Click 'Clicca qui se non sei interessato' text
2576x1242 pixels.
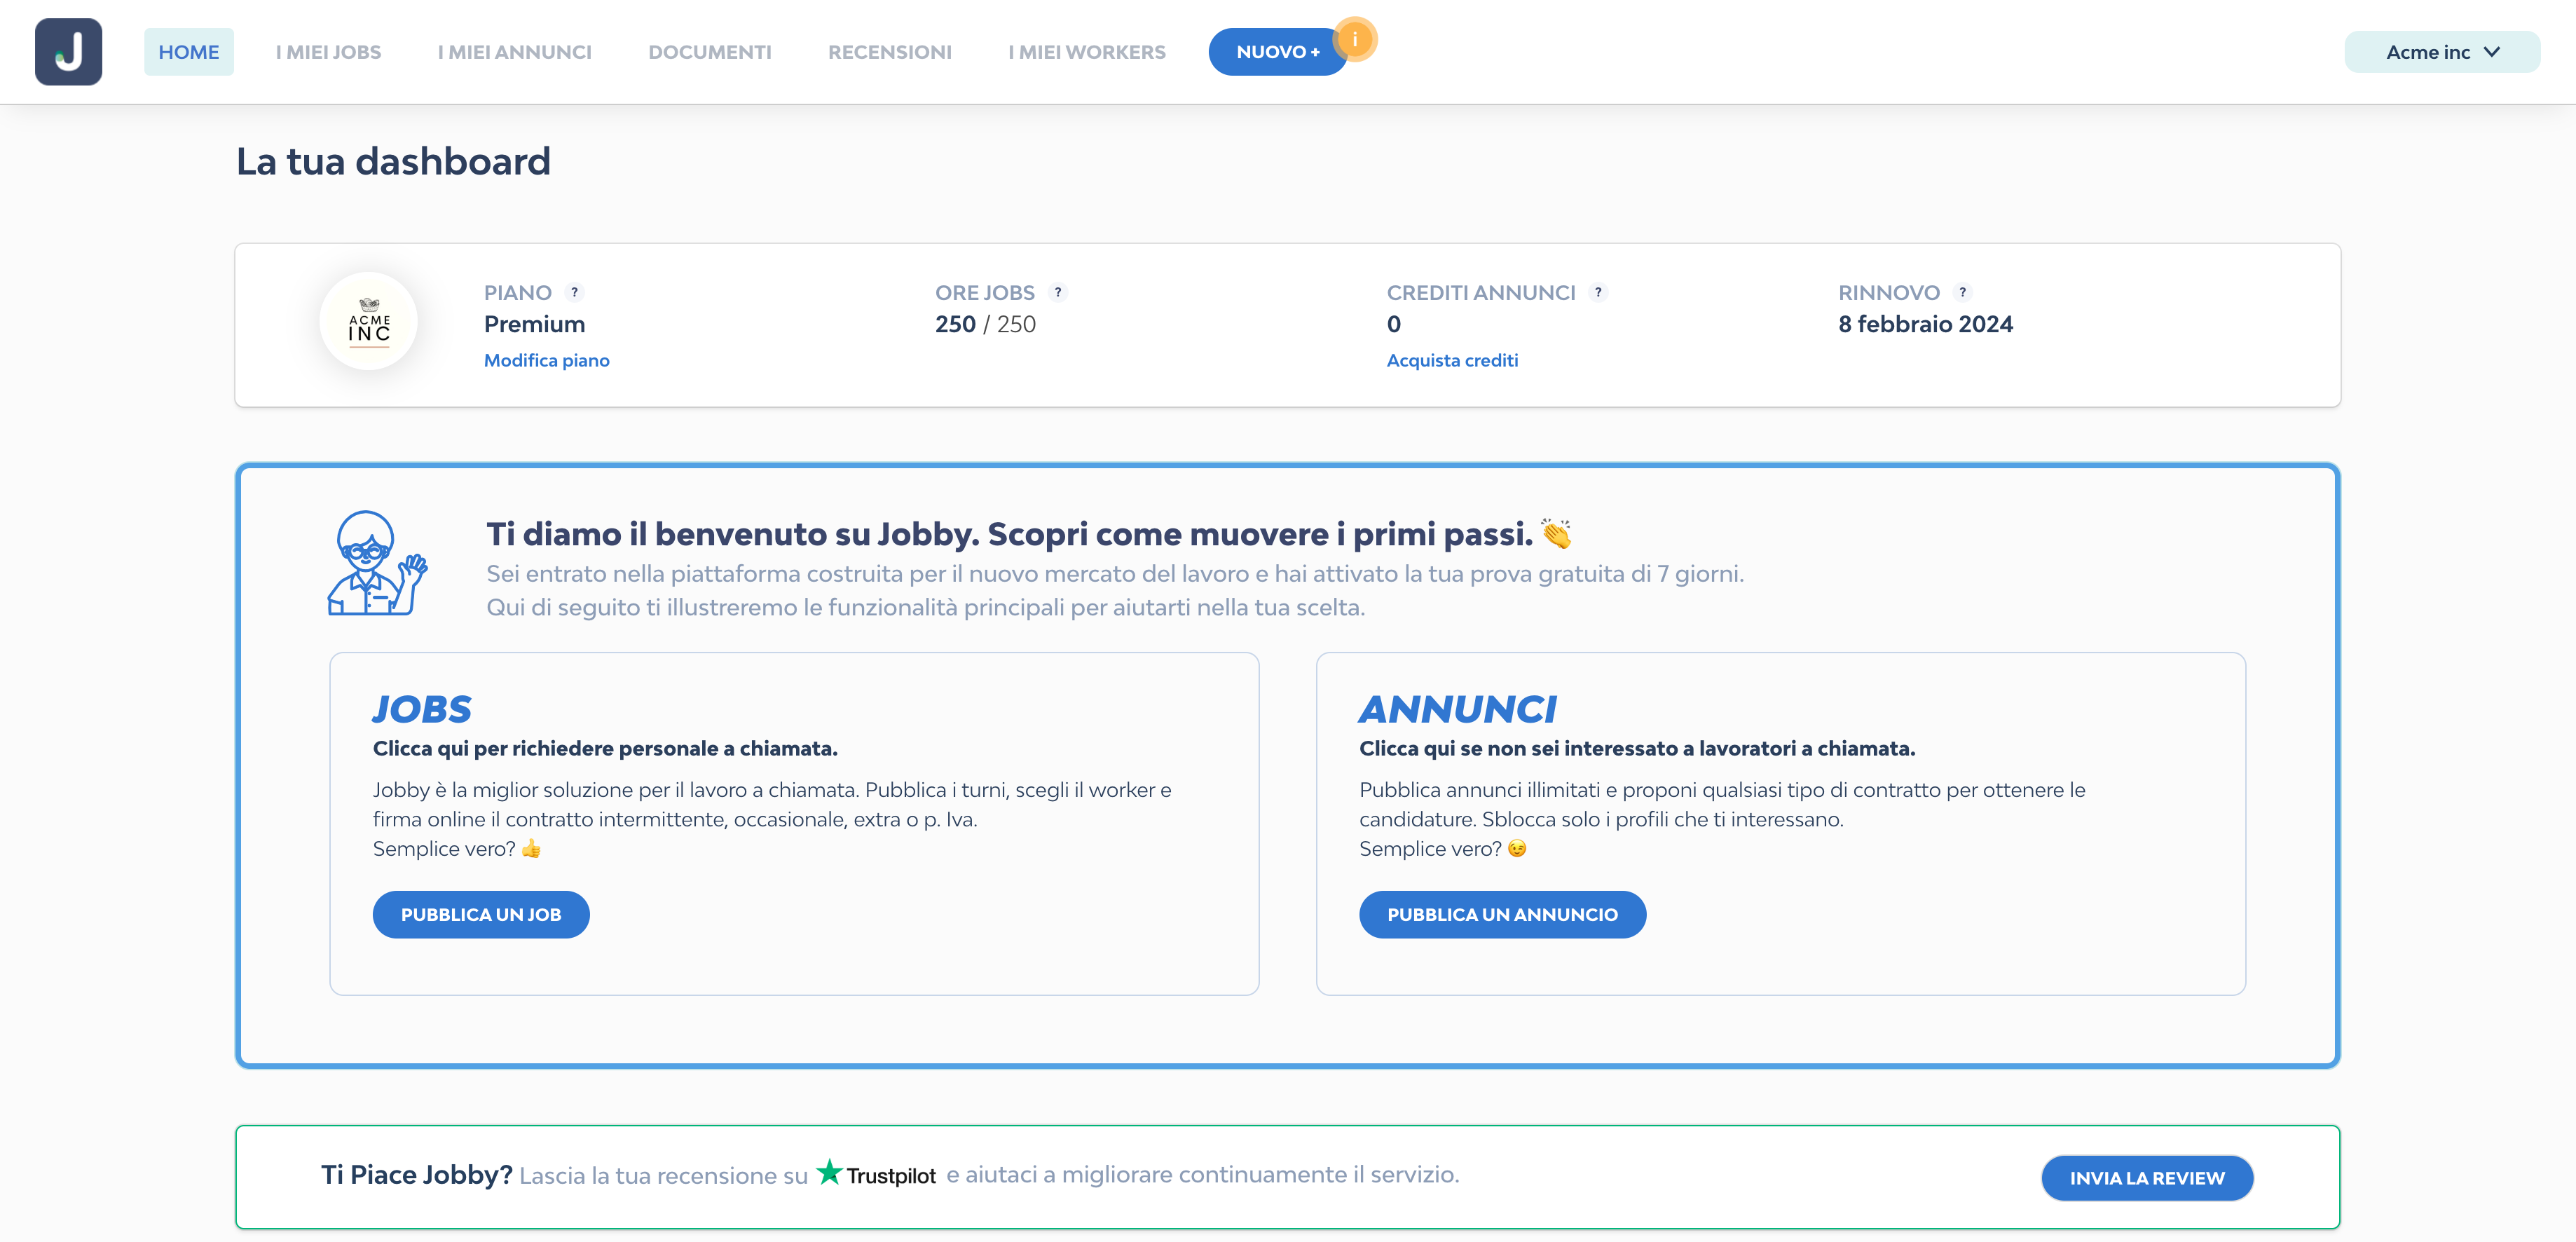point(1637,748)
